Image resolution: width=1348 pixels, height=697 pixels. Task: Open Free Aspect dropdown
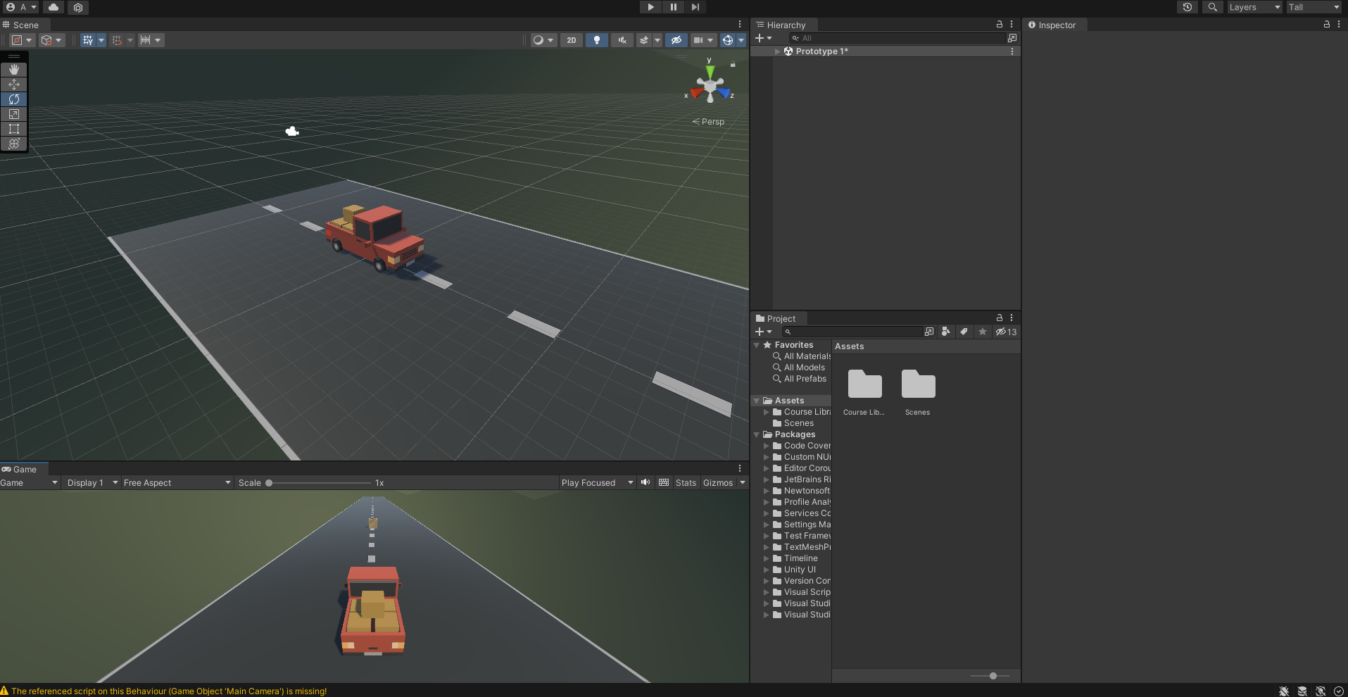coord(177,483)
